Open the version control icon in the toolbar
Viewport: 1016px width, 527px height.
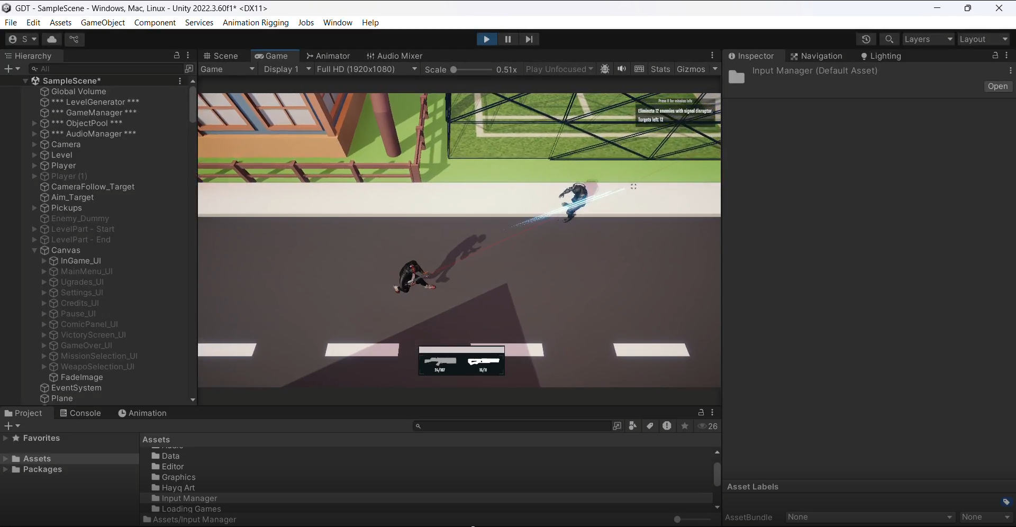(74, 39)
